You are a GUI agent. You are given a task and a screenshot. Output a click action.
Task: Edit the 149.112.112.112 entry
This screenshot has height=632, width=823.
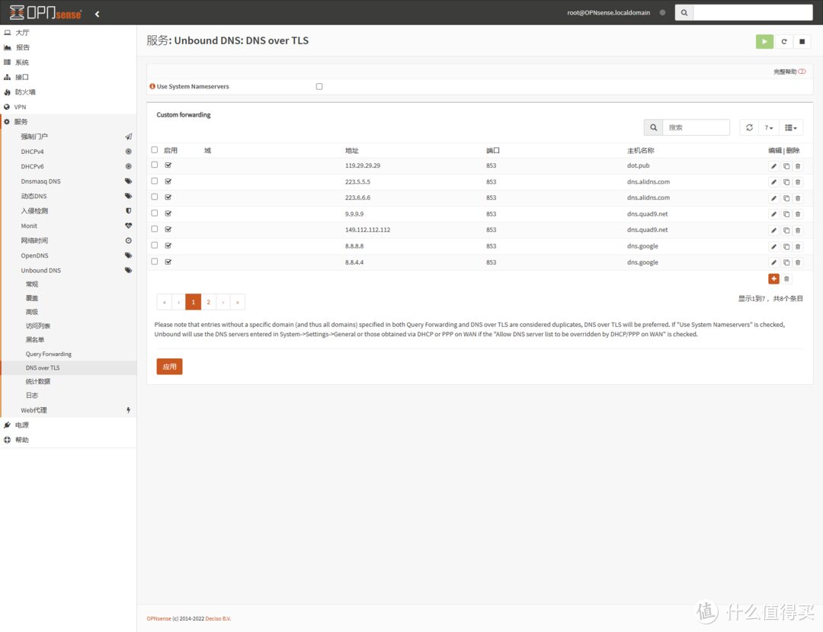(x=773, y=230)
